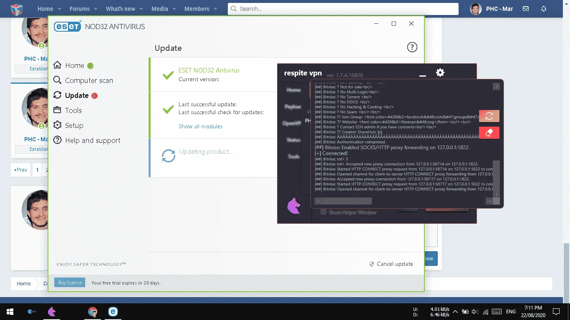Click the purple wolf logo in respite vpn
This screenshot has height=320, width=570.
coord(294,206)
